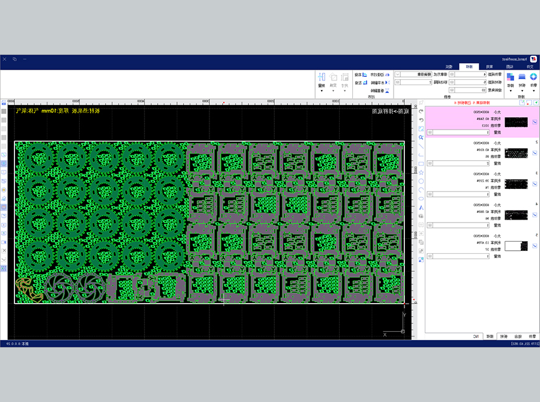
Task: Click the 尺寸 dimension tool icon
Action: click(x=344, y=77)
